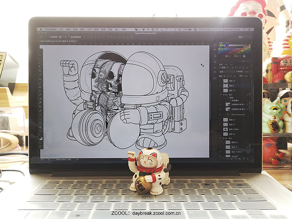Open the 不透明度 (Opacity) 100% dropdown arrow

pos(251,72)
